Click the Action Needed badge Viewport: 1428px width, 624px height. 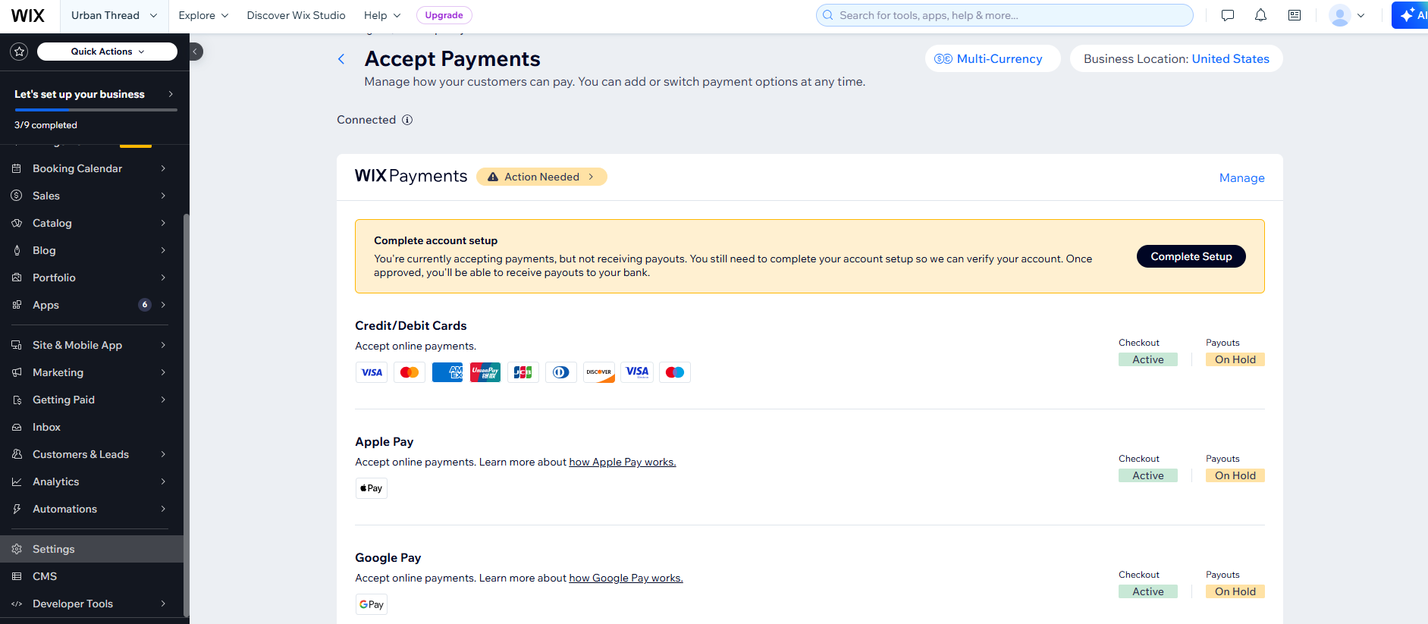(x=541, y=177)
